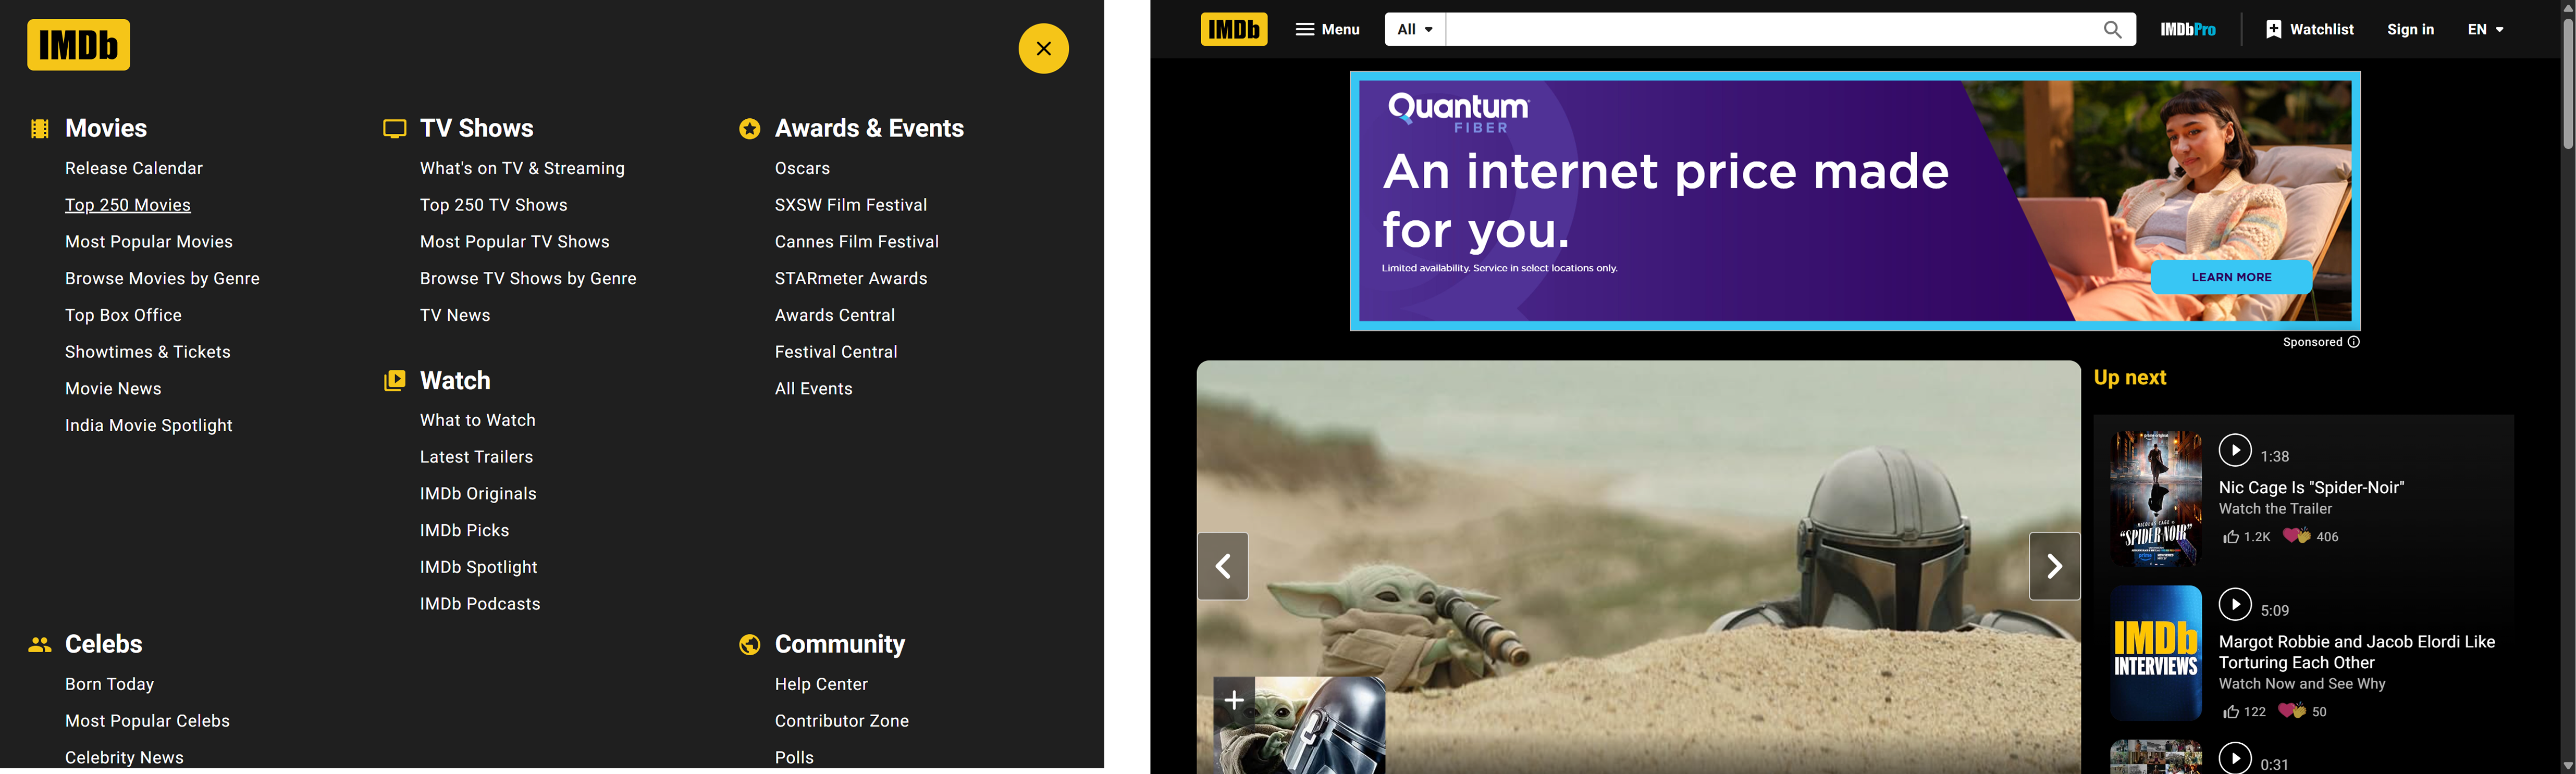Image resolution: width=2576 pixels, height=774 pixels.
Task: Click Learn More on Quantum ad
Action: tap(2231, 277)
